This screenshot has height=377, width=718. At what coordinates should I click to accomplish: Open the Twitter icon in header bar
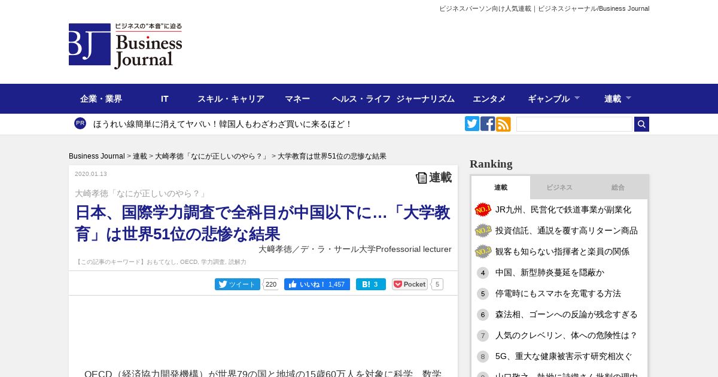coord(472,124)
